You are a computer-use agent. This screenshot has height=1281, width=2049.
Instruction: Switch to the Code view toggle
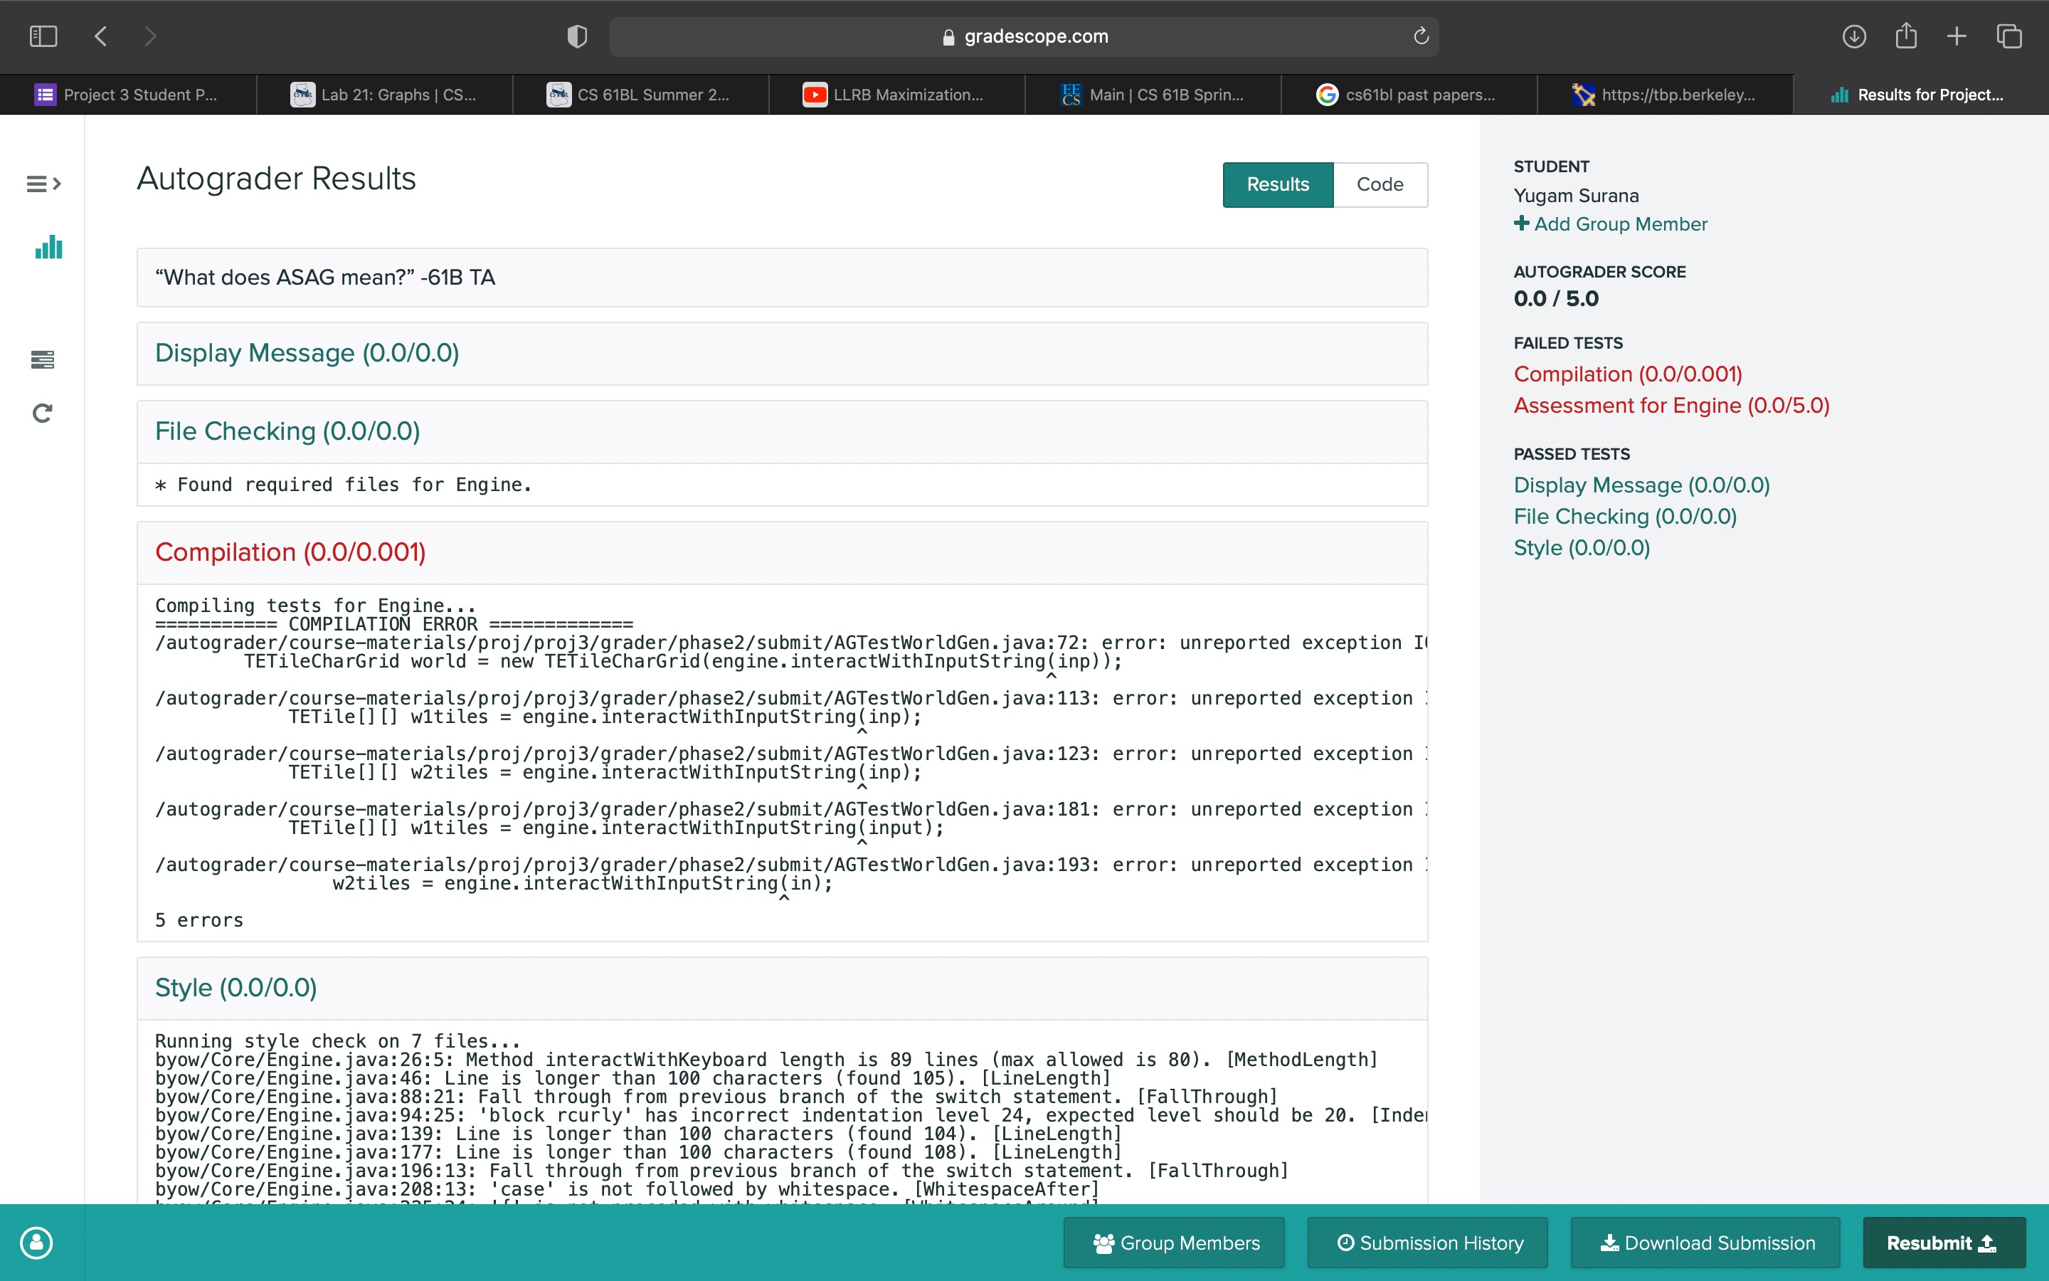1380,185
